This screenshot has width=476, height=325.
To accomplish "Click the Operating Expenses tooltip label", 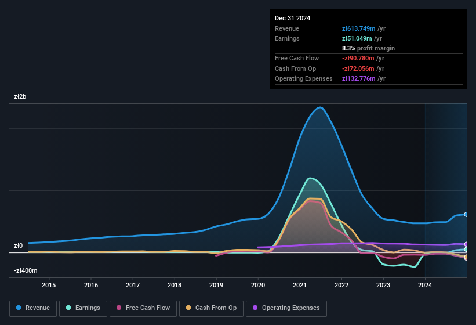I will (x=304, y=78).
